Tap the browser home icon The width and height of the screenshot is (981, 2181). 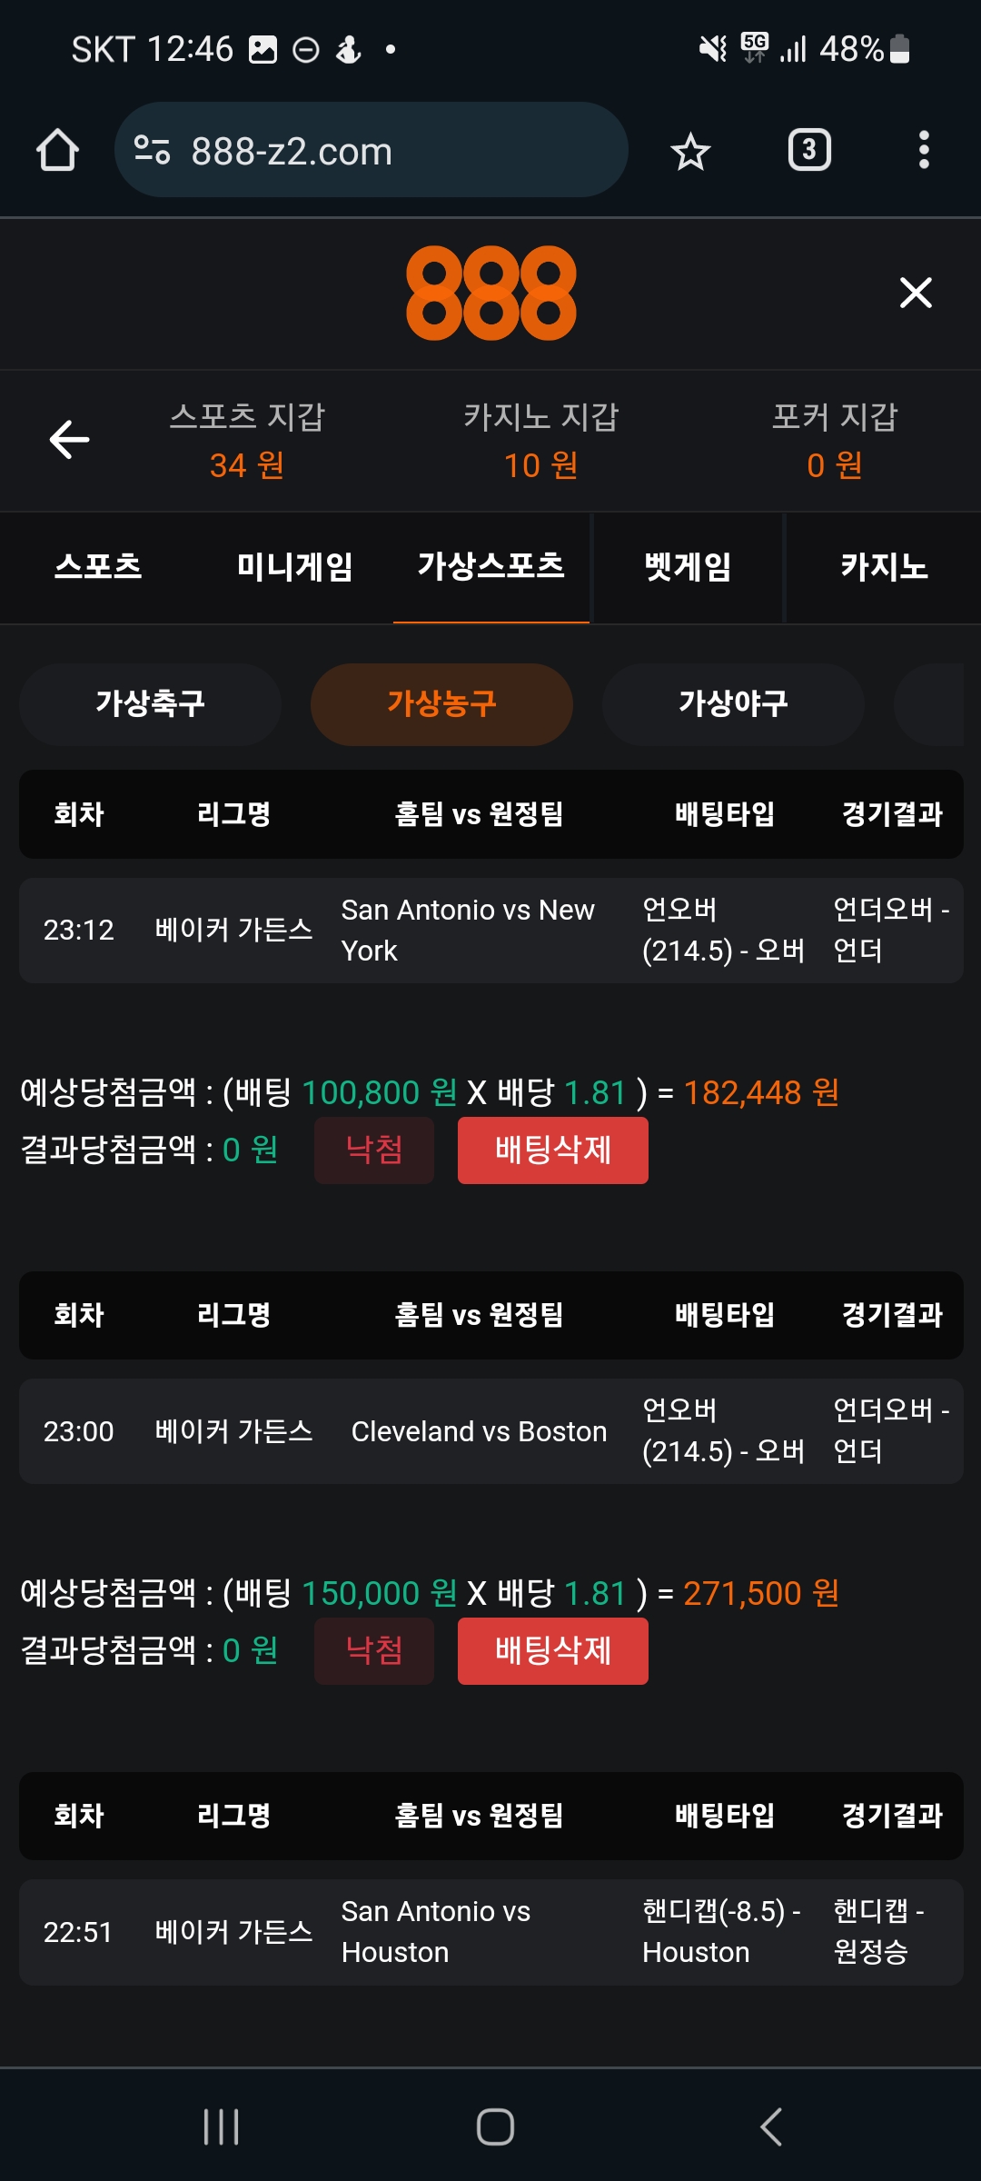click(57, 150)
